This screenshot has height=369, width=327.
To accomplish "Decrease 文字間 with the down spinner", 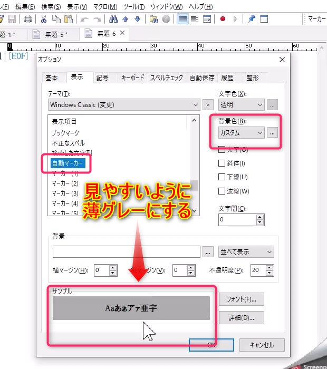I will [x=260, y=222].
